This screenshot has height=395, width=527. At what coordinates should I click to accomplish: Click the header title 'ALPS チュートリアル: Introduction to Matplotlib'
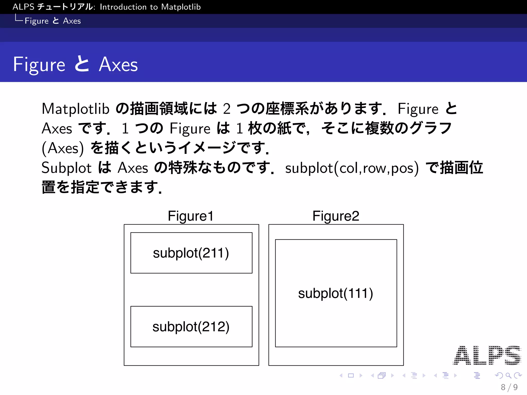click(x=107, y=7)
